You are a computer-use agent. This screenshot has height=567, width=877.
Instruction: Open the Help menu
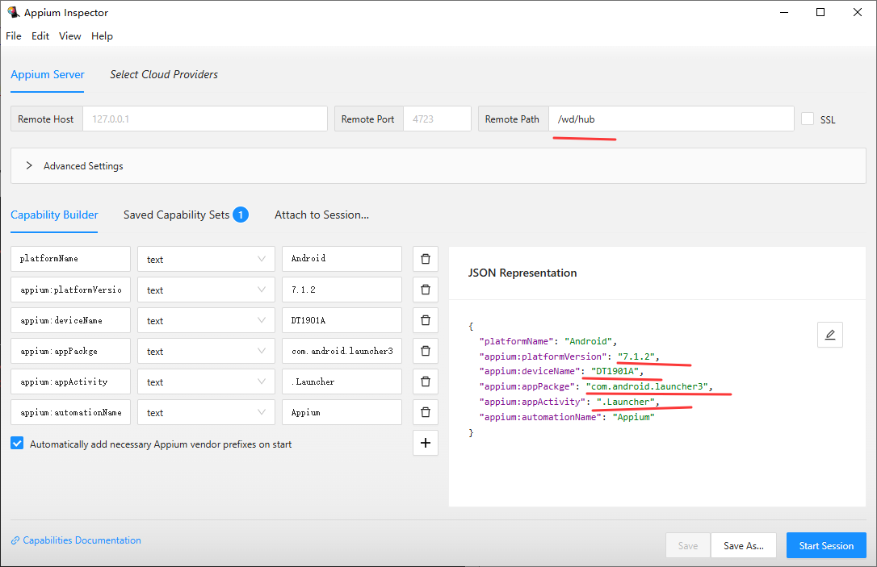103,35
